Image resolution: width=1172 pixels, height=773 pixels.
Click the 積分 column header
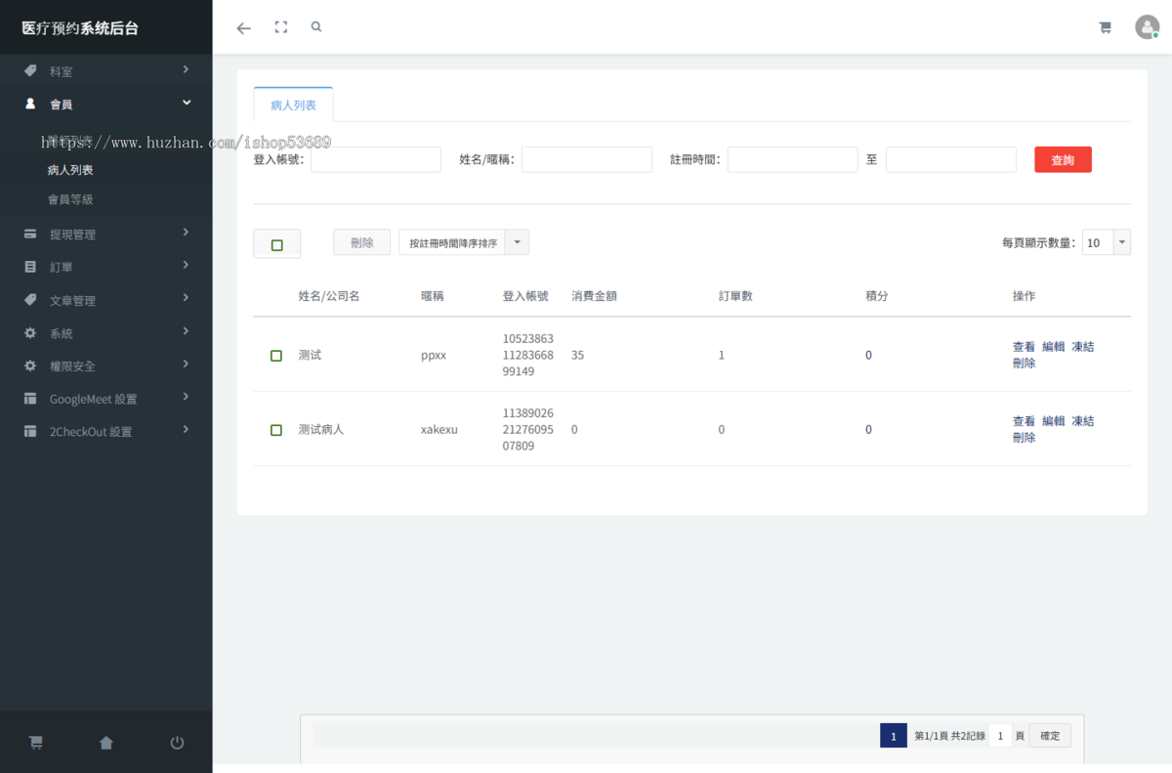click(x=877, y=296)
